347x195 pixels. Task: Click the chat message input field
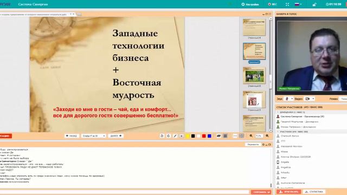coord(124,192)
